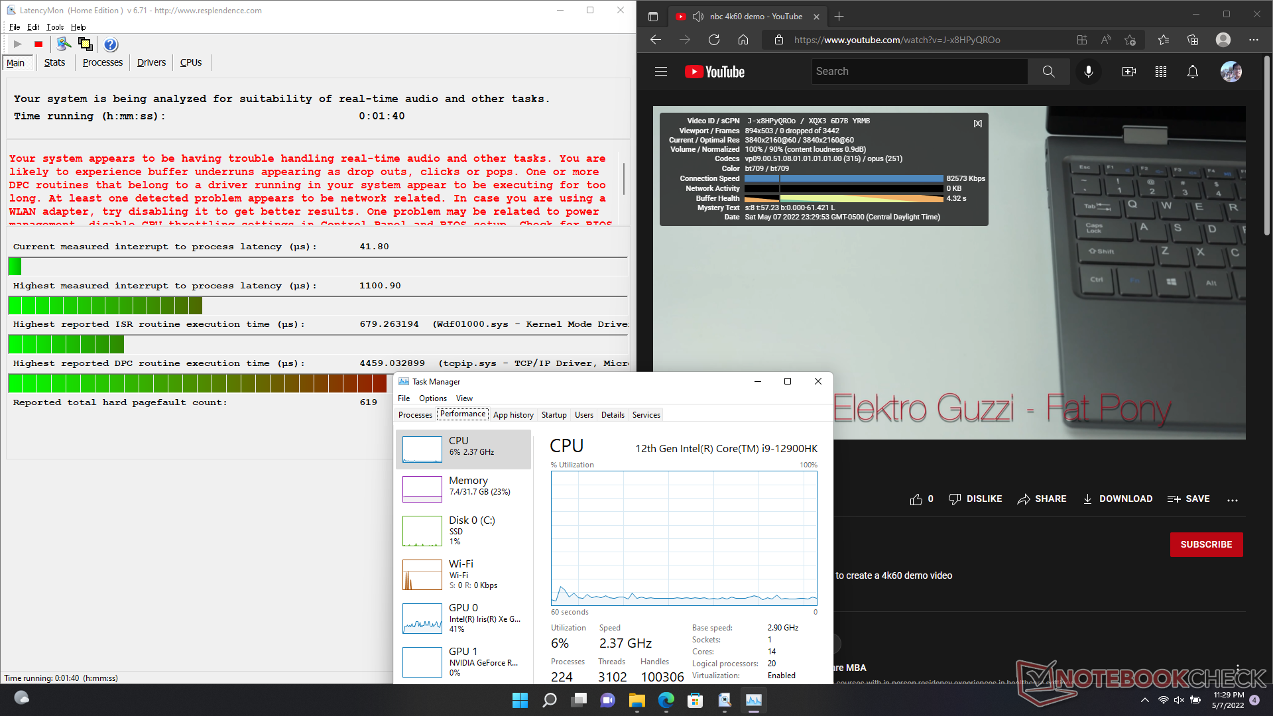1273x716 pixels.
Task: Click the red Stop monitoring button
Action: click(x=38, y=44)
